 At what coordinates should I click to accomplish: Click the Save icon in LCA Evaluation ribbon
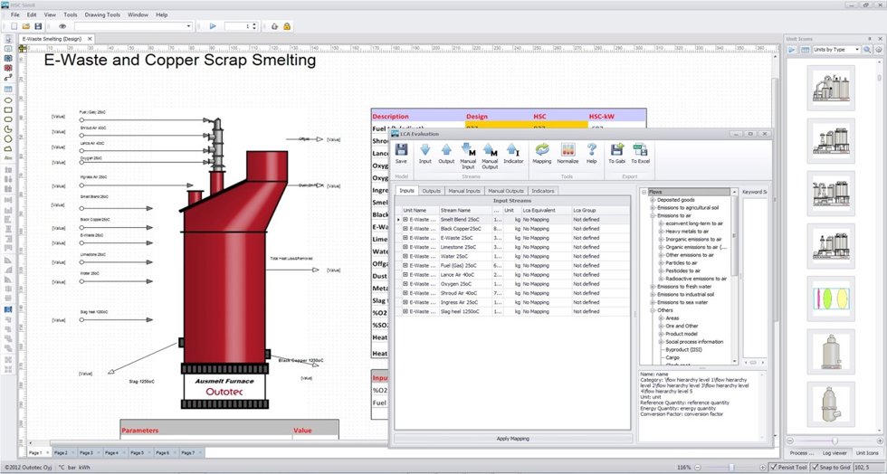pos(401,150)
